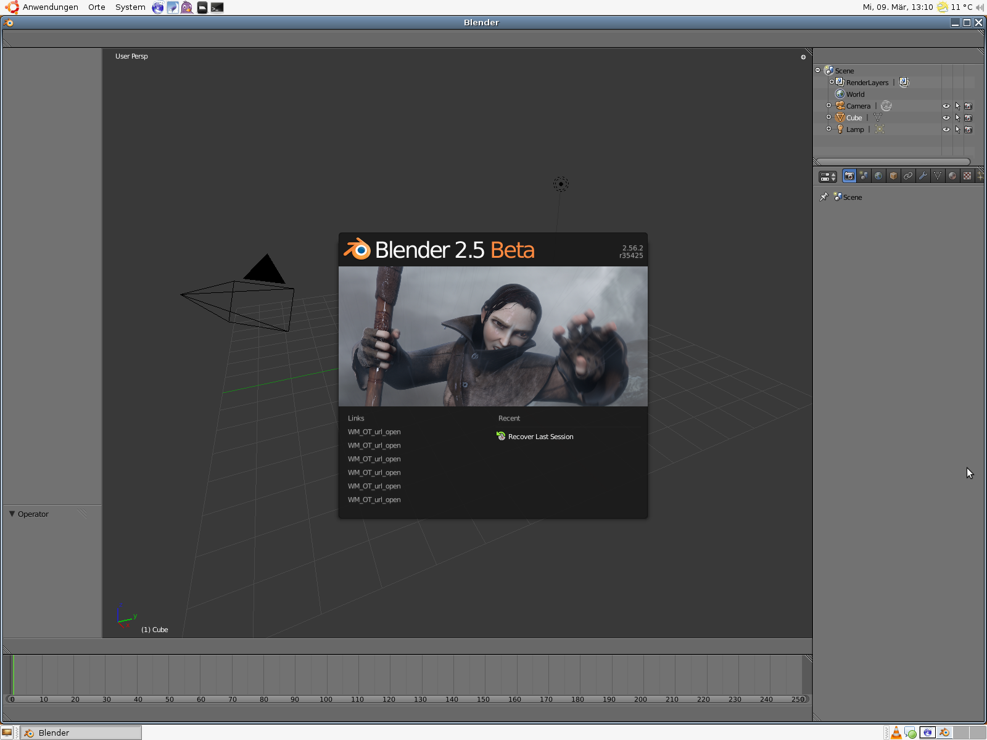Image resolution: width=987 pixels, height=740 pixels.
Task: Open the Texture properties tab
Action: (968, 176)
